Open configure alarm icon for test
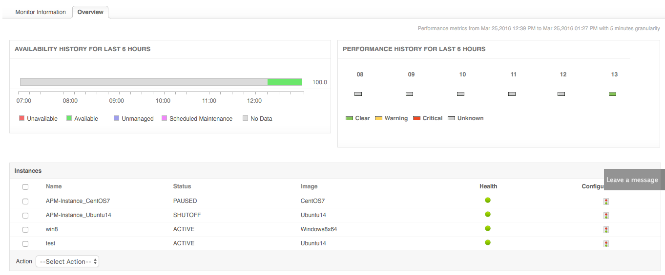The height and width of the screenshot is (275, 665). [x=606, y=244]
